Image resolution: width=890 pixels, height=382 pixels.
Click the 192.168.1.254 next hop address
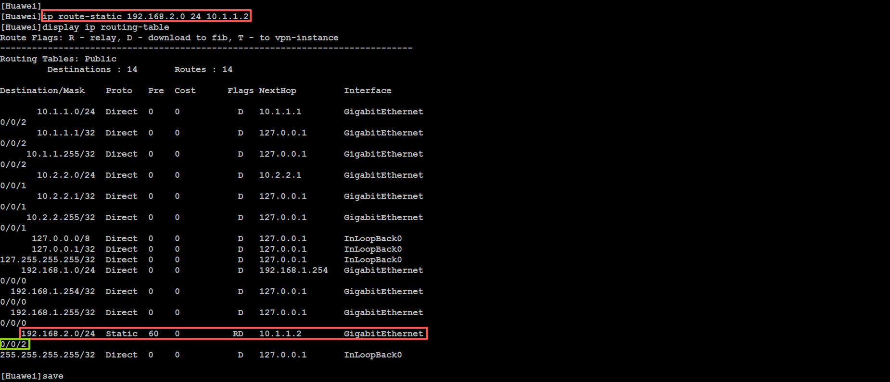[x=293, y=271]
